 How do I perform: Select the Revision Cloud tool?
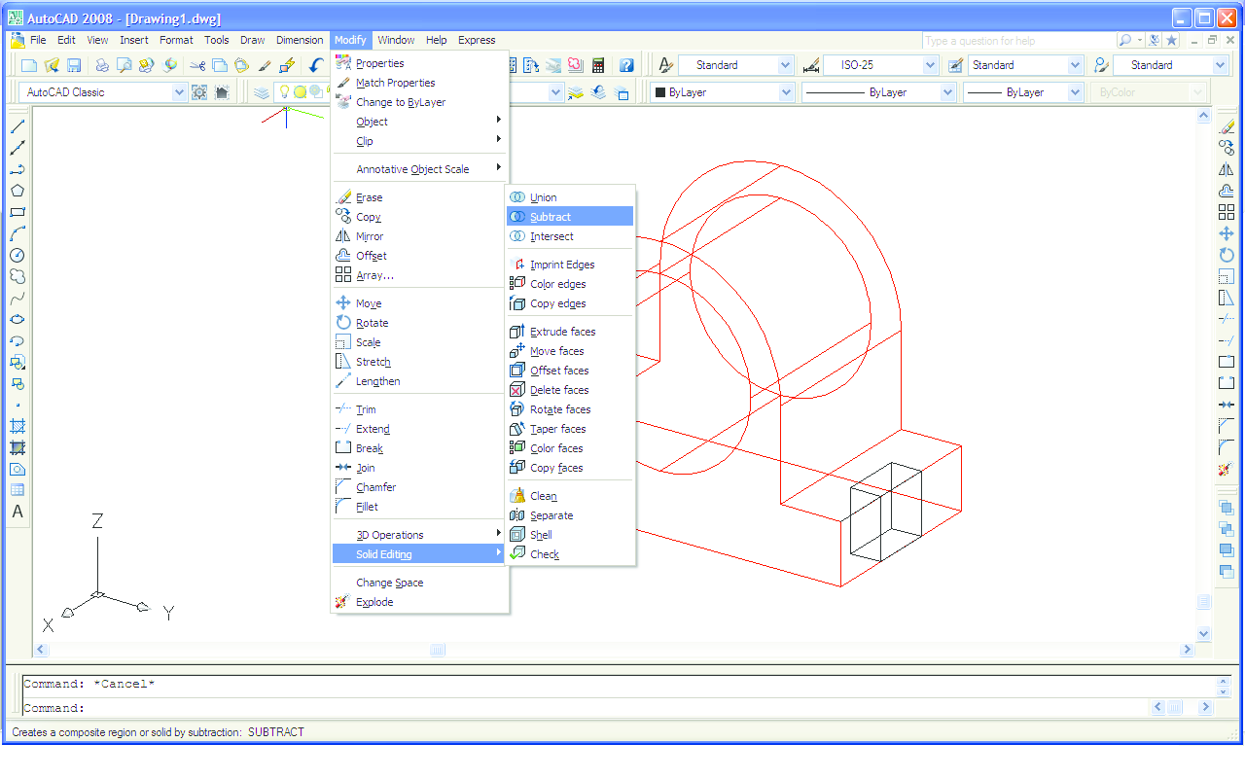18,276
